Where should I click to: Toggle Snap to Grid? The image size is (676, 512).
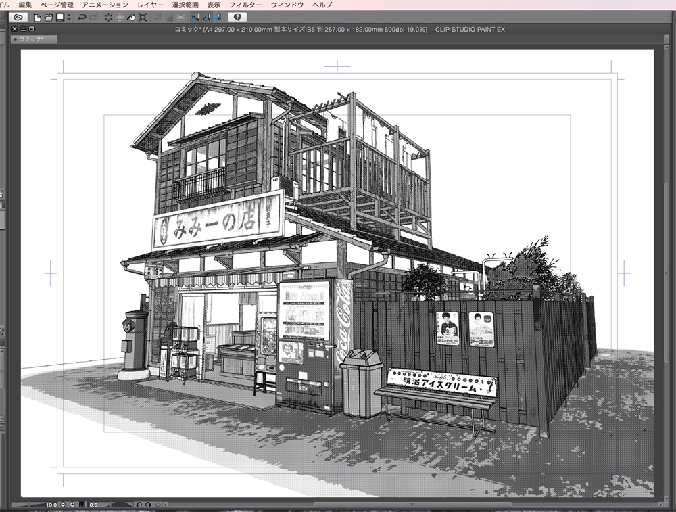point(218,18)
